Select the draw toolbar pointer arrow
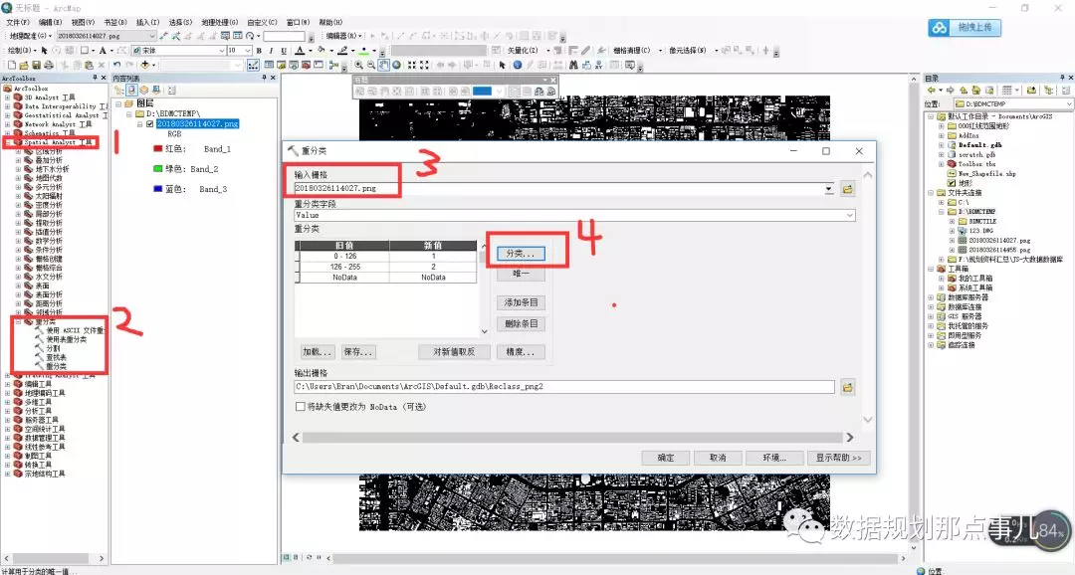 (44, 51)
